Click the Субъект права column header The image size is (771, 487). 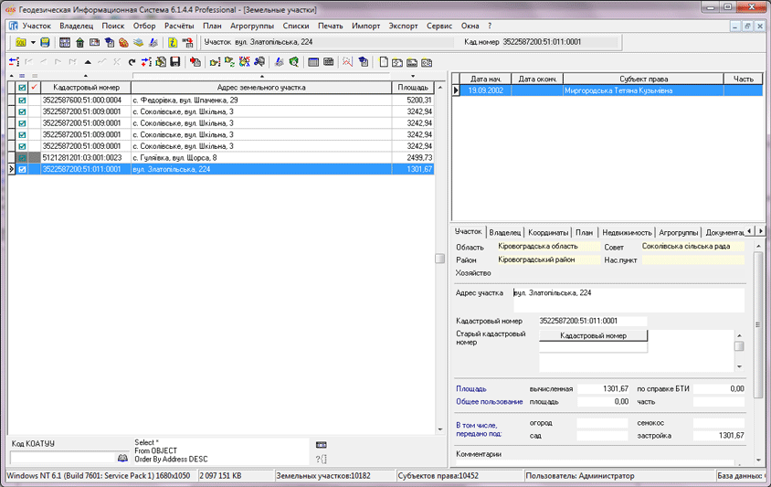point(643,79)
